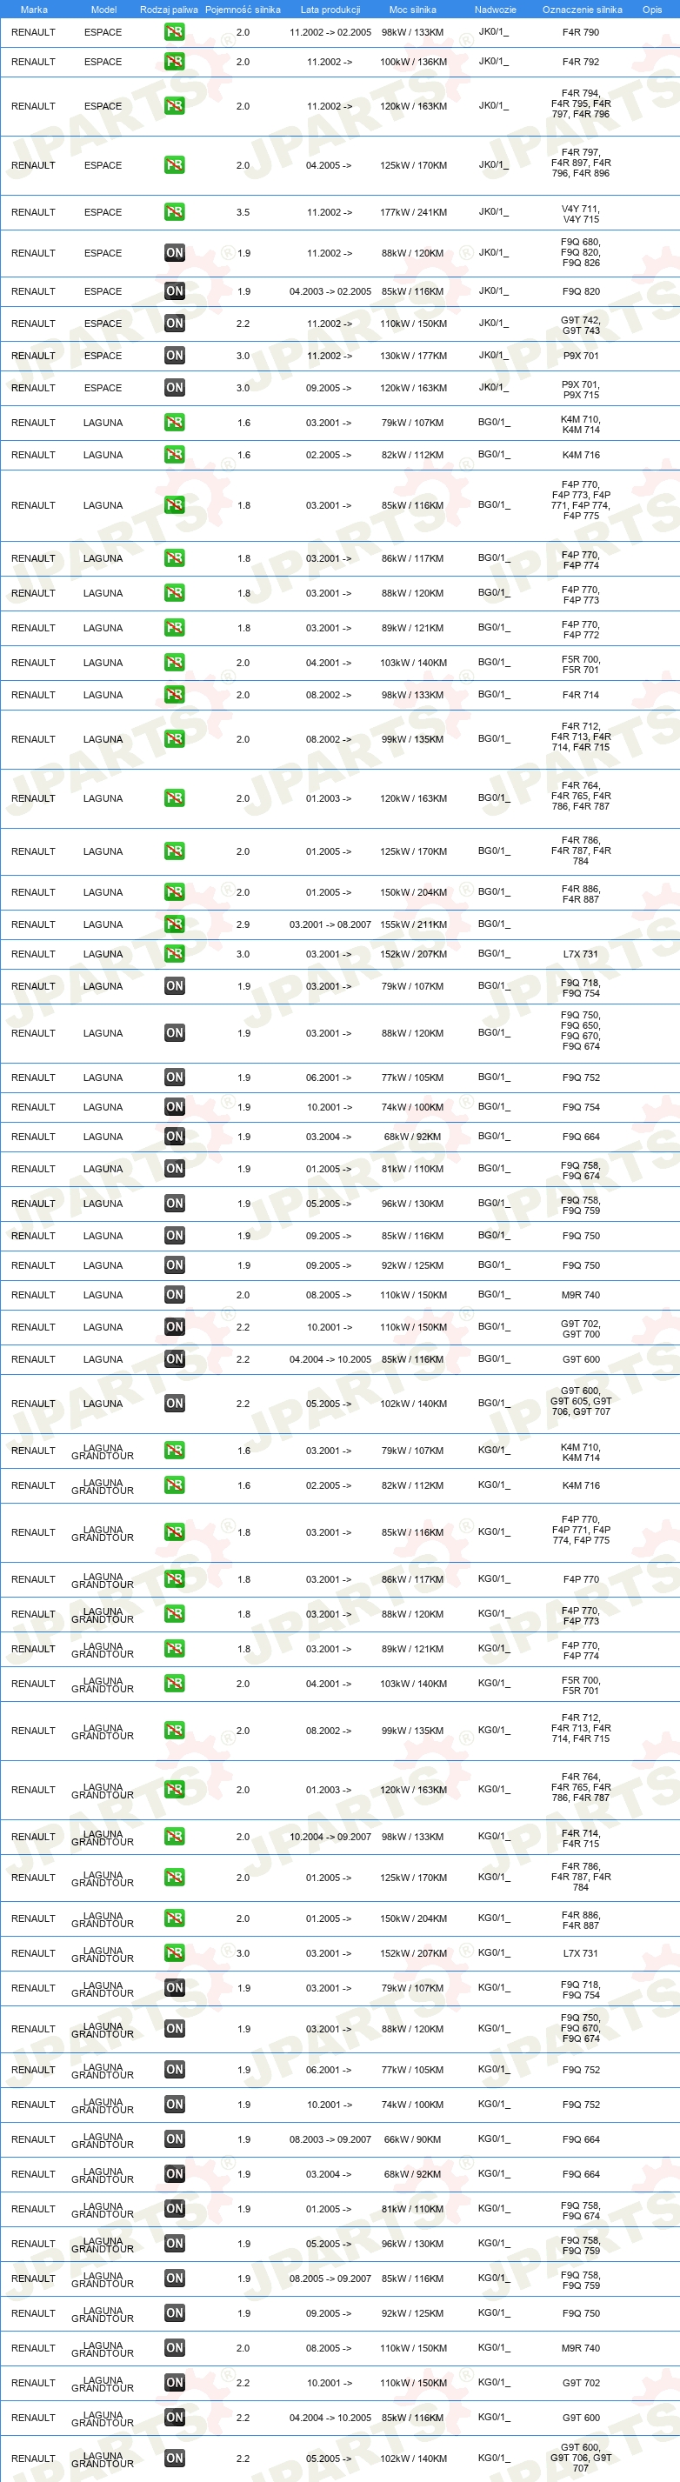Click diesel ON icon in Espace 3.0 09.2005 row
680x2482 pixels.
[x=174, y=387]
